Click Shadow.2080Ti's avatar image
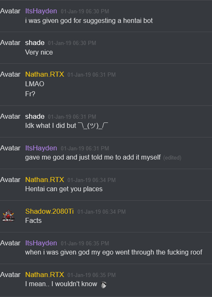Viewport: 212px width, 297px height. point(8,215)
